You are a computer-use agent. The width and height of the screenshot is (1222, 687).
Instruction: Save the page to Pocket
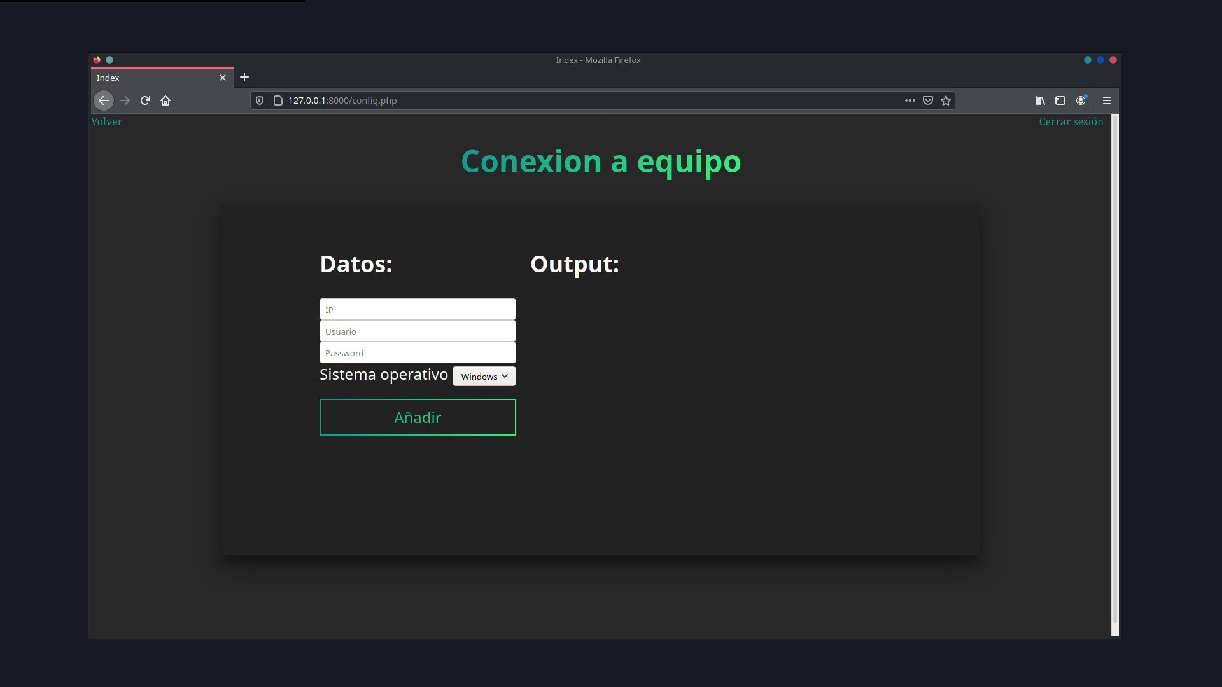(x=927, y=101)
